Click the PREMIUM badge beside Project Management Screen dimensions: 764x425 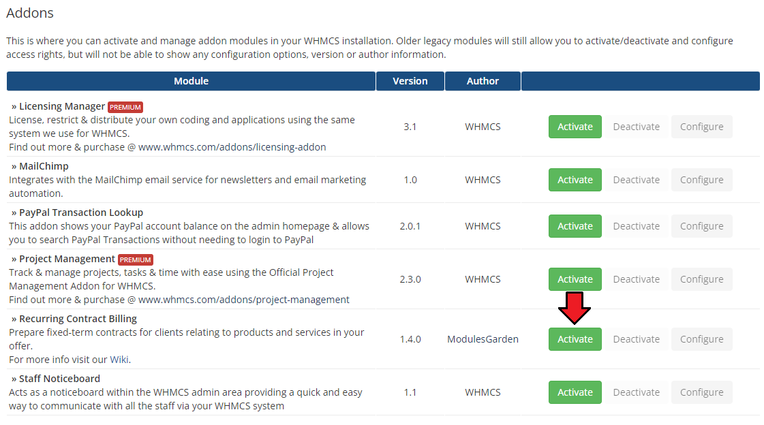tap(136, 260)
